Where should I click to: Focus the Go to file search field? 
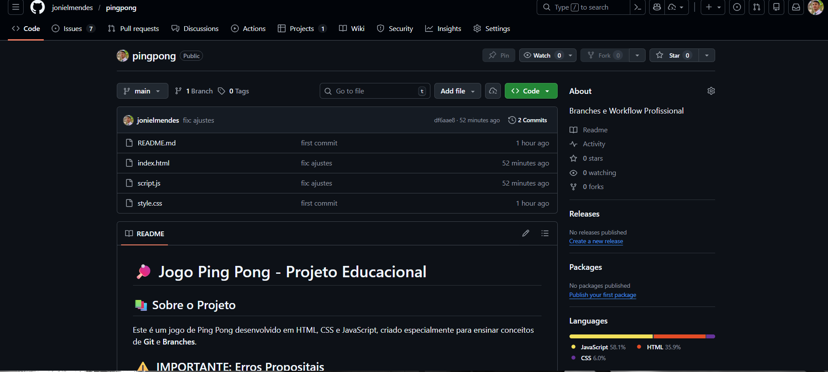[375, 91]
